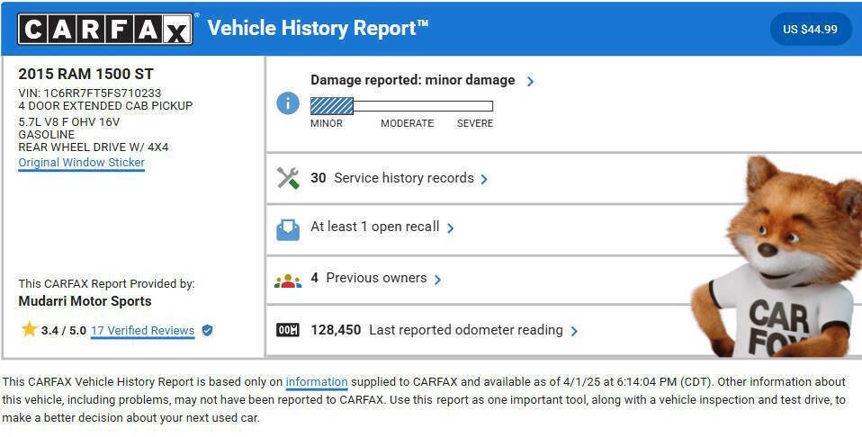Click the blue info circle icon
The image size is (862, 437).
coord(288,103)
